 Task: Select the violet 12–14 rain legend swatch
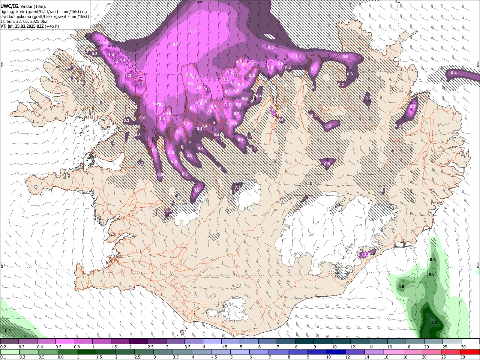[x=354, y=352]
